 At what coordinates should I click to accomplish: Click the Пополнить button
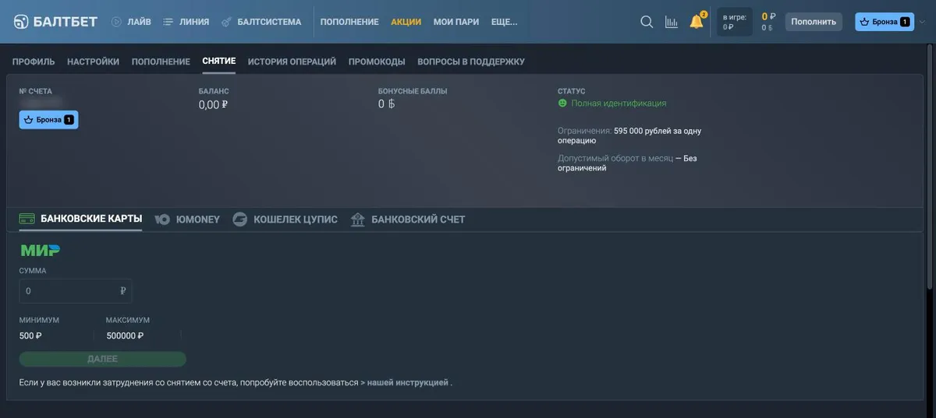pyautogui.click(x=814, y=22)
